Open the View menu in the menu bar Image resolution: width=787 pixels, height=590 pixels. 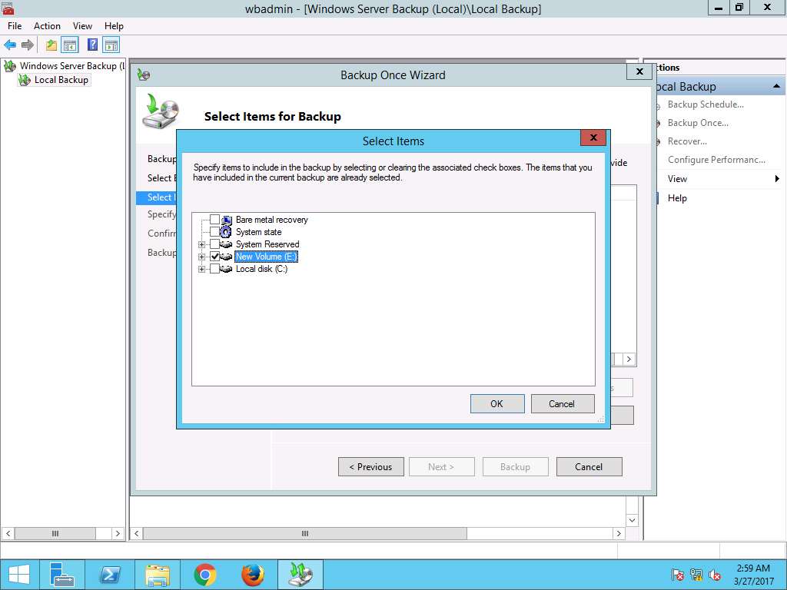coord(82,26)
